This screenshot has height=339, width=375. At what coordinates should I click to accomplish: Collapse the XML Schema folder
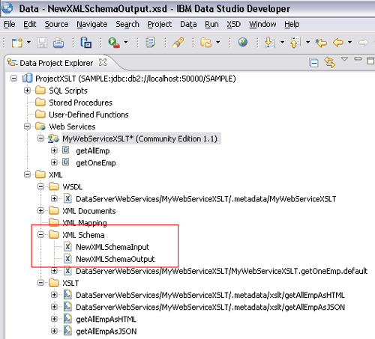[40, 234]
